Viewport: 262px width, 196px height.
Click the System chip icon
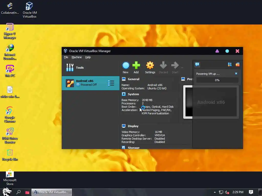pyautogui.click(x=124, y=94)
